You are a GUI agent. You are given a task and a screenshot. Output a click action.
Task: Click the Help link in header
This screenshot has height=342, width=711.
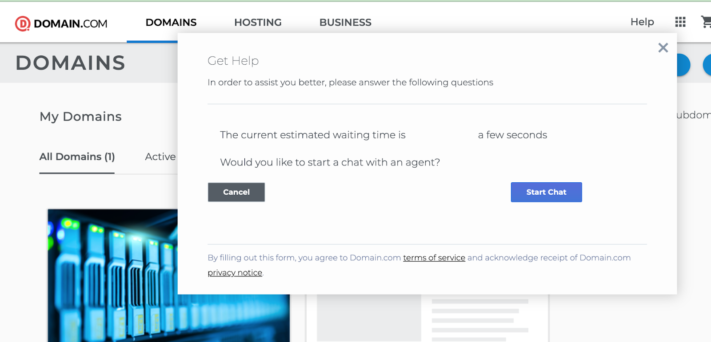[642, 22]
